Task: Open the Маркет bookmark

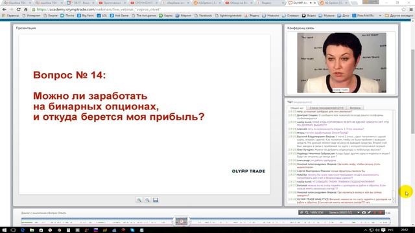Action: pos(183,16)
